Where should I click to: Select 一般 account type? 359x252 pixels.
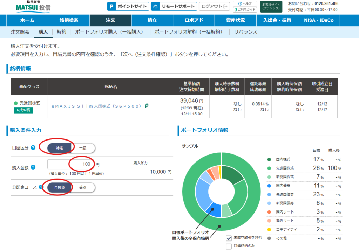(82, 148)
